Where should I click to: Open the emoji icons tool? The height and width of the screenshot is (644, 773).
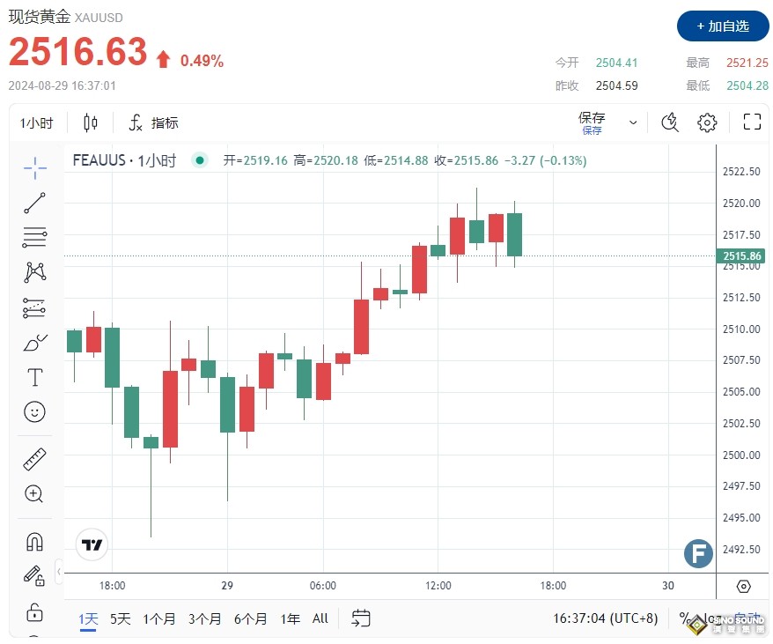pyautogui.click(x=34, y=411)
